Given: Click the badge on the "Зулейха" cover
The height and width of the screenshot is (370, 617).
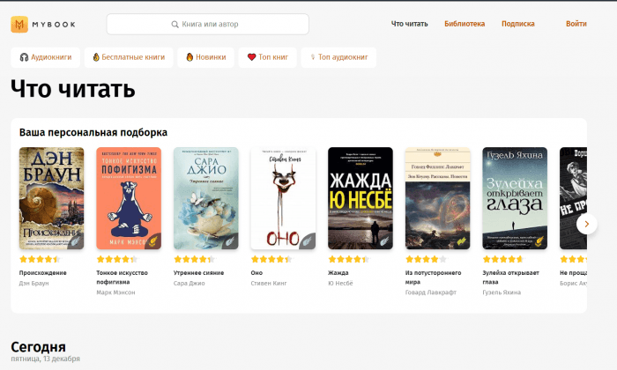Looking at the screenshot, I should point(539,241).
